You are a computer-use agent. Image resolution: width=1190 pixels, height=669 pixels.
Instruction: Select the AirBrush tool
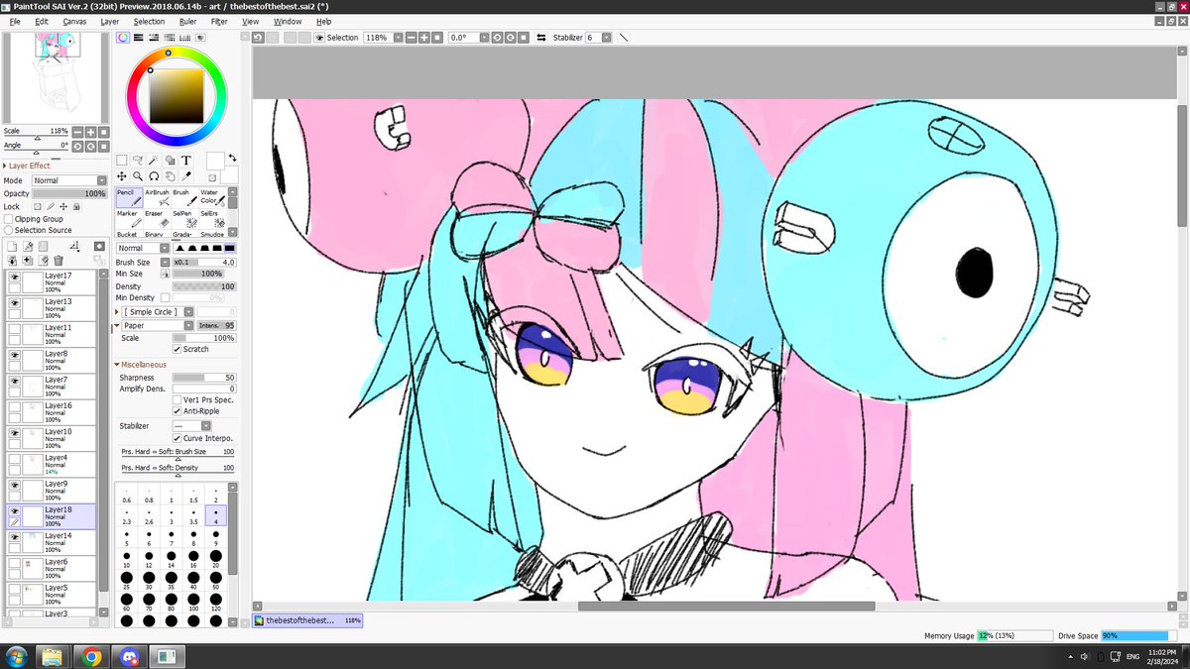(x=157, y=196)
